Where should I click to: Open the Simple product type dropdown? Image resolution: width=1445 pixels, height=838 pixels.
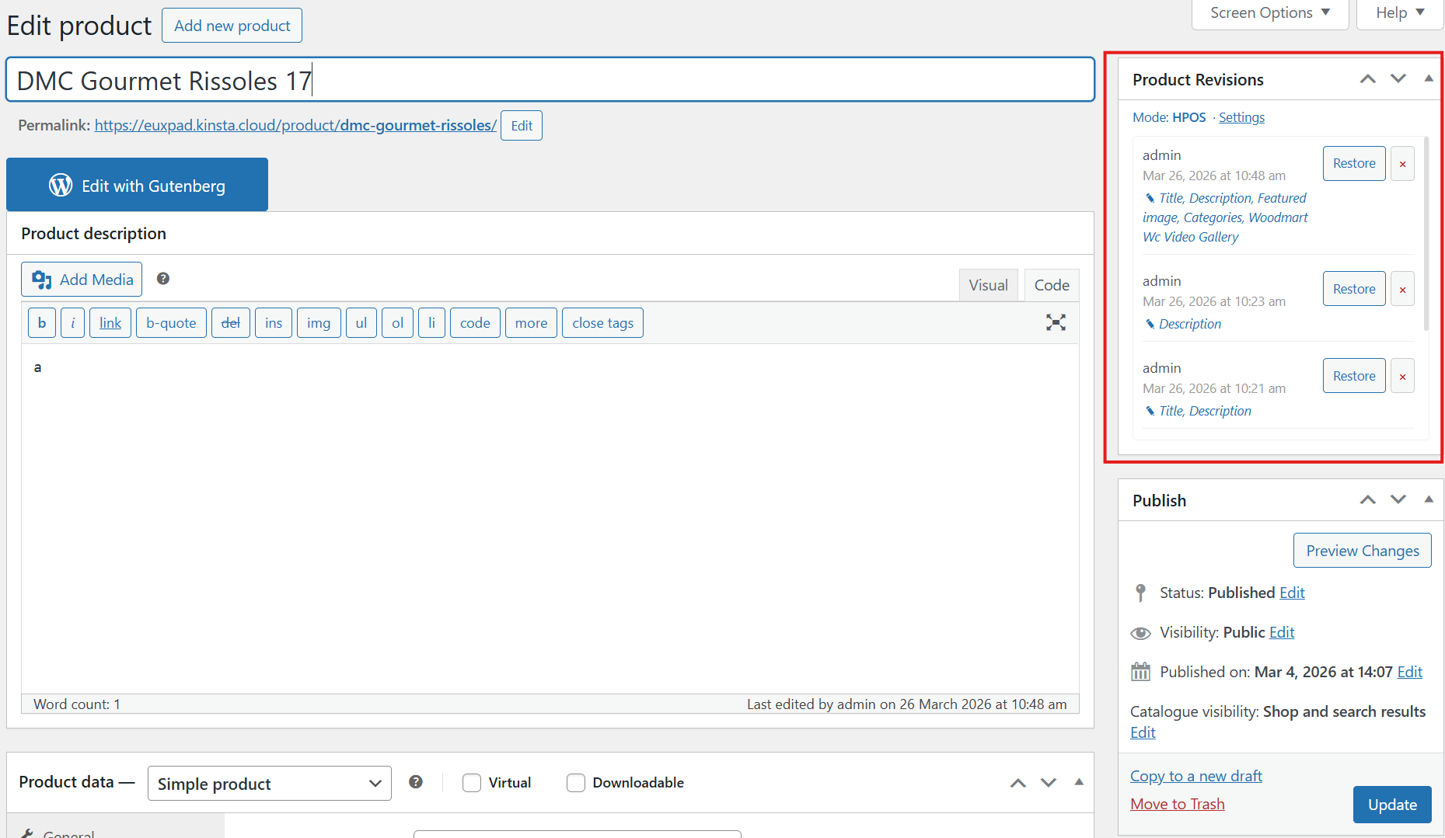pos(269,784)
